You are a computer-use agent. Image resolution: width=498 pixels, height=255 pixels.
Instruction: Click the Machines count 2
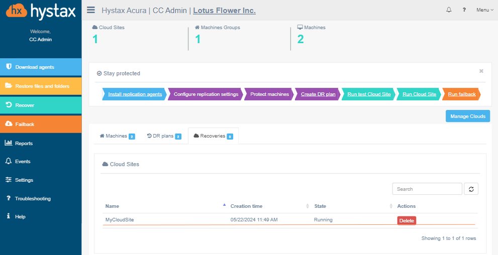(301, 39)
